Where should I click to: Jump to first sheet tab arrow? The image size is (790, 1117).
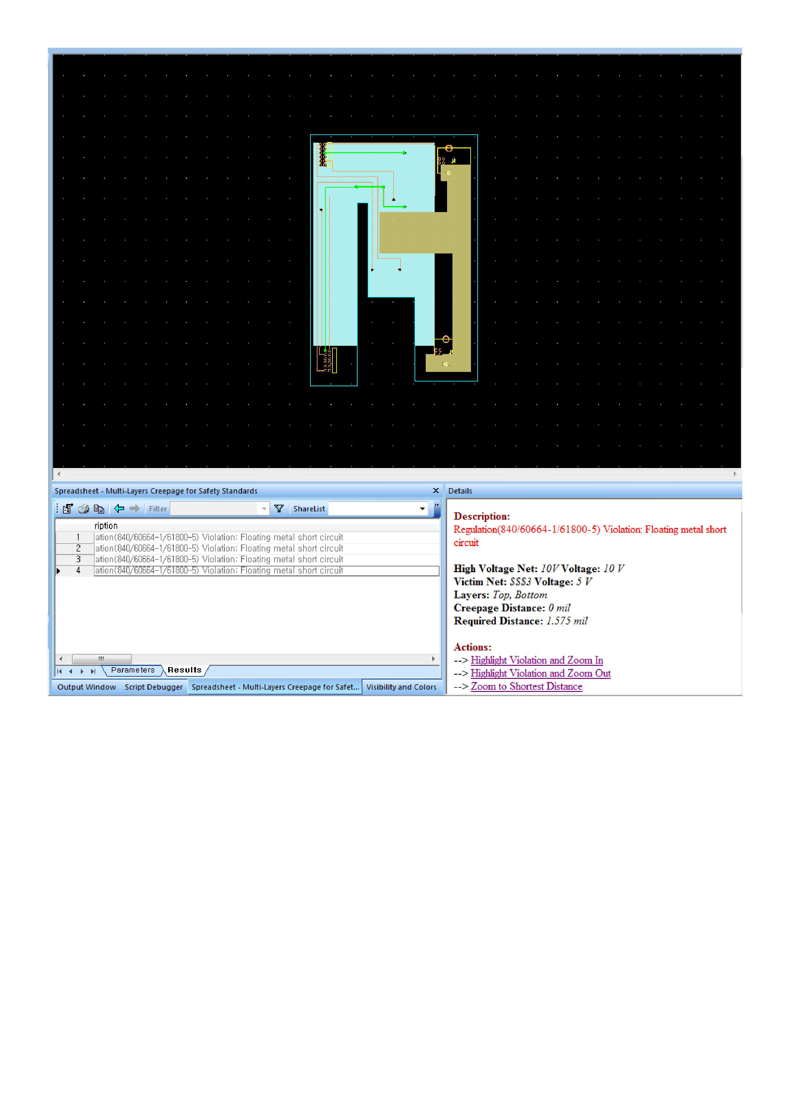point(60,671)
